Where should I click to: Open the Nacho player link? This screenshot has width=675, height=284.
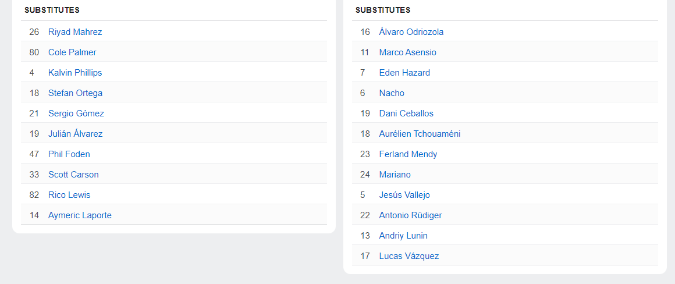(392, 93)
